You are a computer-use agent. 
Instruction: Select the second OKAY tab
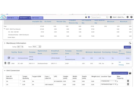[24, 18]
